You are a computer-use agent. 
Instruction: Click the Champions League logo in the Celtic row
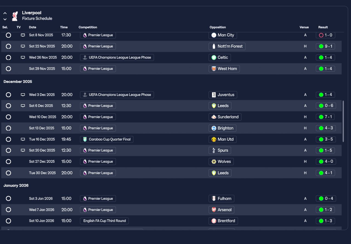click(x=85, y=57)
